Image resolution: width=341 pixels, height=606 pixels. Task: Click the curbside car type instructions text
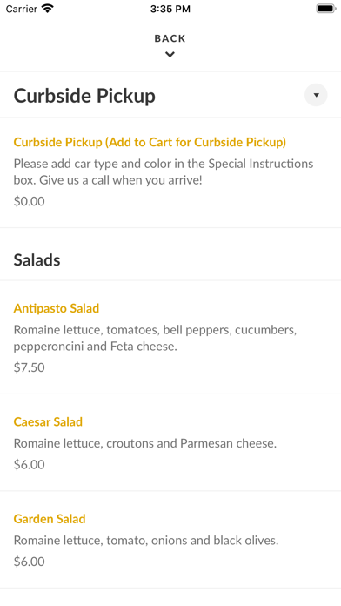[x=164, y=172]
